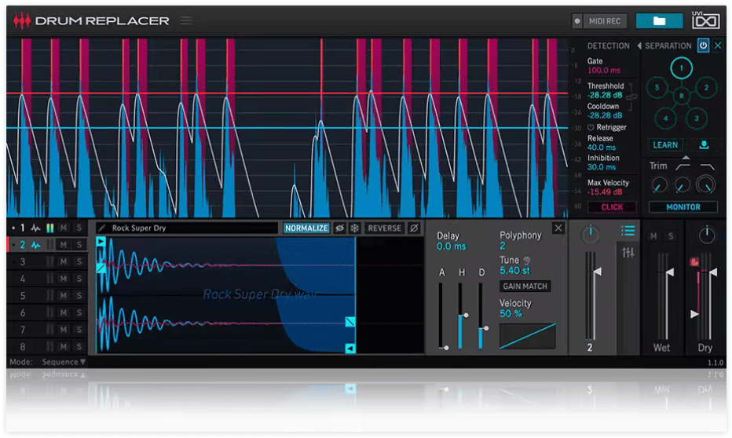This screenshot has height=438, width=732.
Task: Click the Max Velocity value -15.49 dB
Action: tap(605, 192)
